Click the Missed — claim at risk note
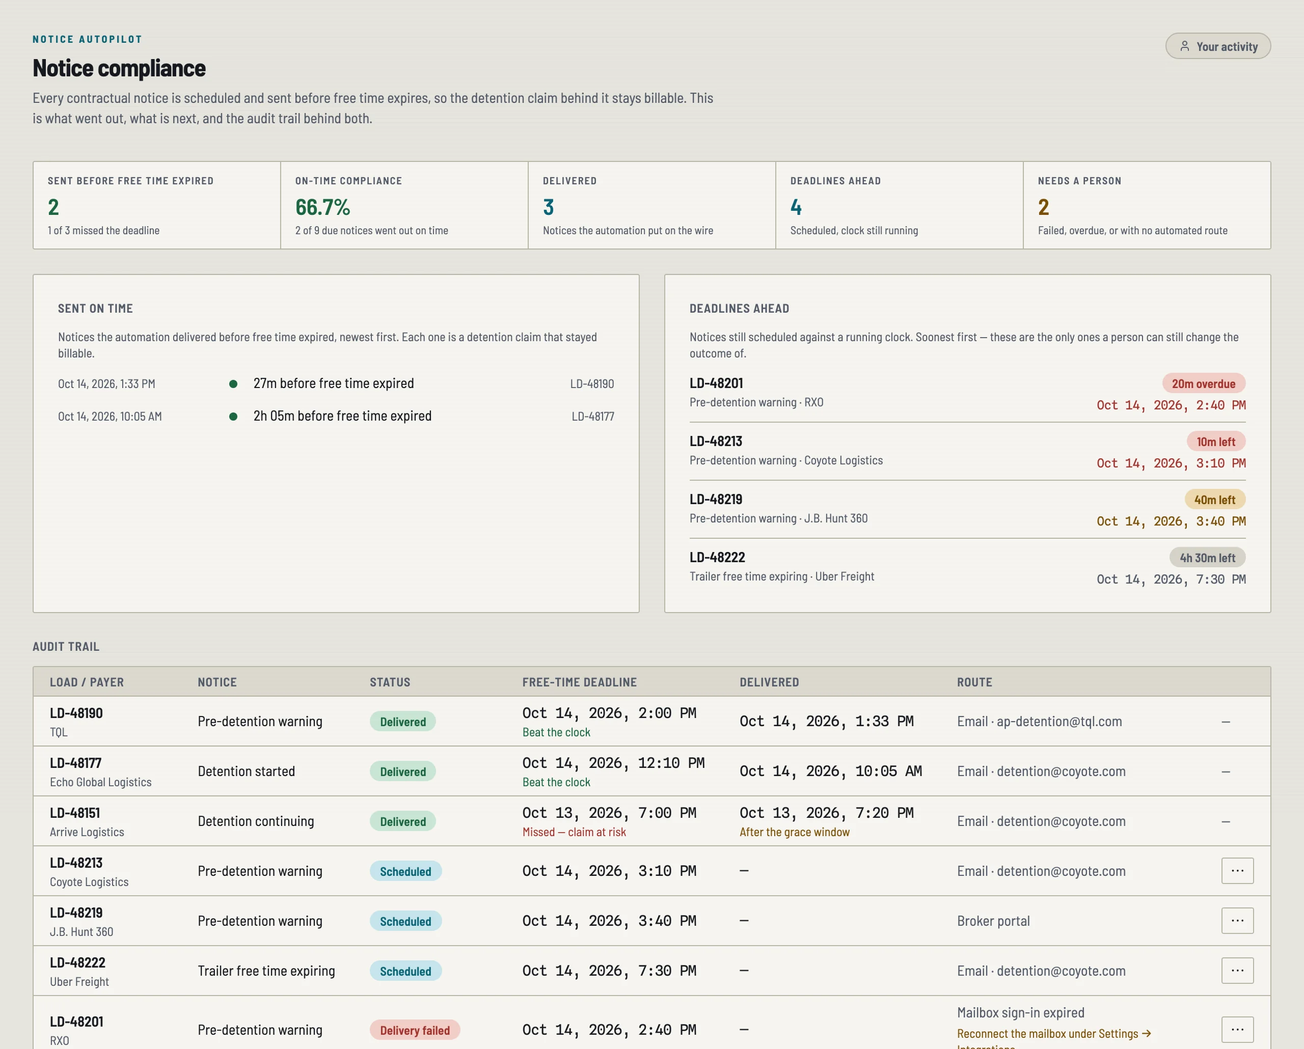This screenshot has width=1304, height=1049. click(574, 832)
